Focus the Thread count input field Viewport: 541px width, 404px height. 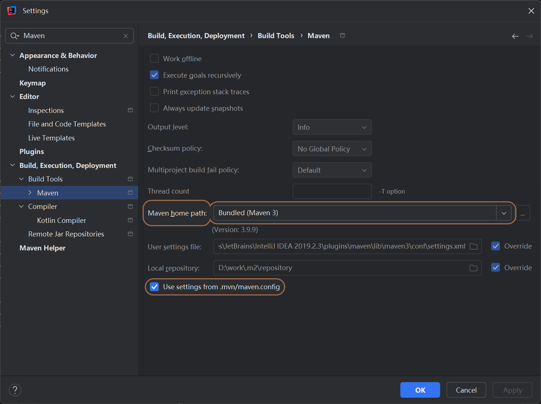coord(332,191)
